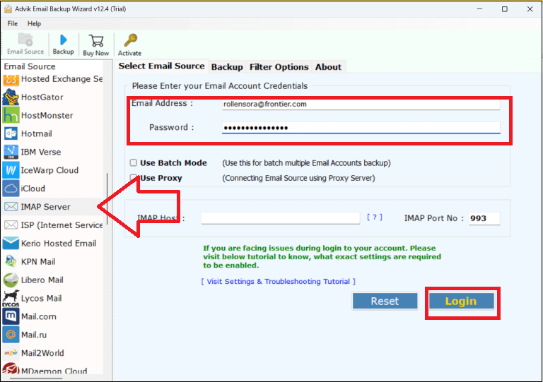Screen dimensions: 543x382
Task: Select the MDaemon Cloud icon
Action: coord(11,369)
